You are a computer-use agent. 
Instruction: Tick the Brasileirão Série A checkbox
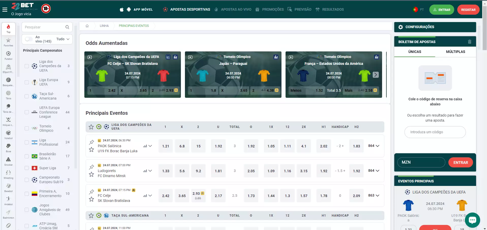point(27,156)
